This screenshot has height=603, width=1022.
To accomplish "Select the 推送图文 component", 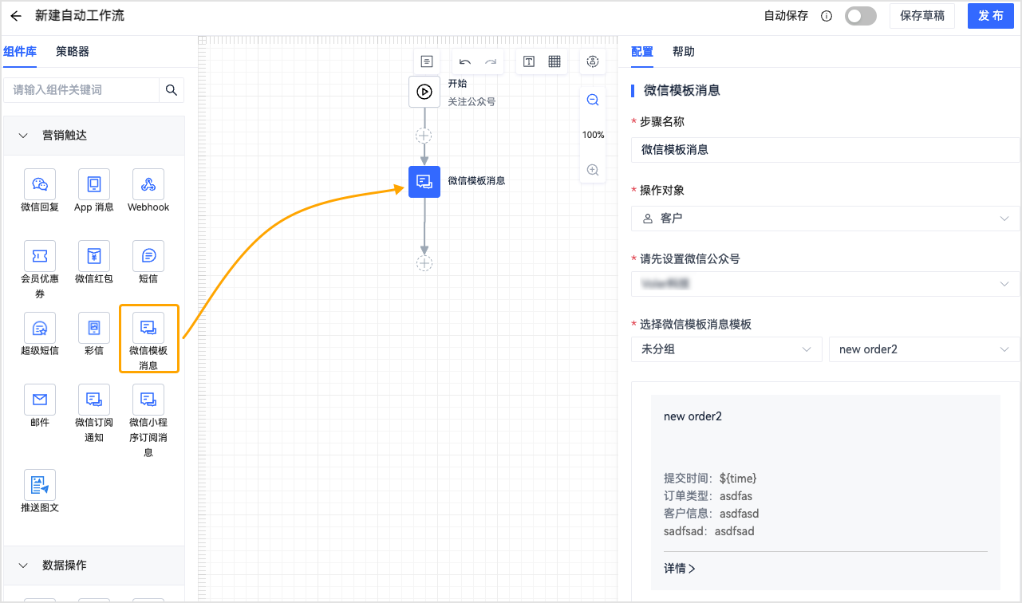I will pyautogui.click(x=40, y=491).
